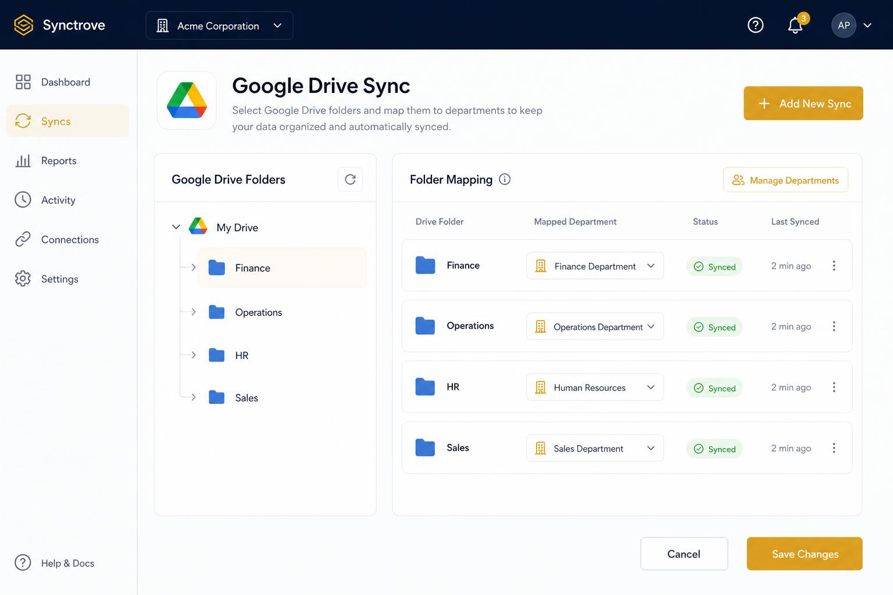
Task: Click the Syncs circular arrows icon
Action: pyautogui.click(x=23, y=121)
